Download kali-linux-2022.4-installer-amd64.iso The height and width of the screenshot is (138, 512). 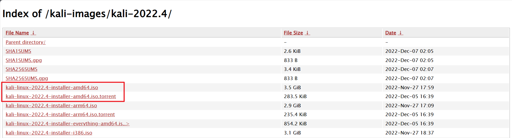pos(52,88)
